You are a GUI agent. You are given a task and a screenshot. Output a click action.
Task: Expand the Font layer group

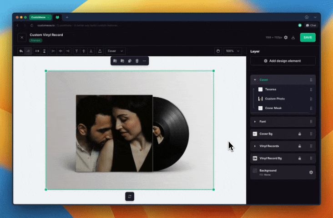point(255,122)
